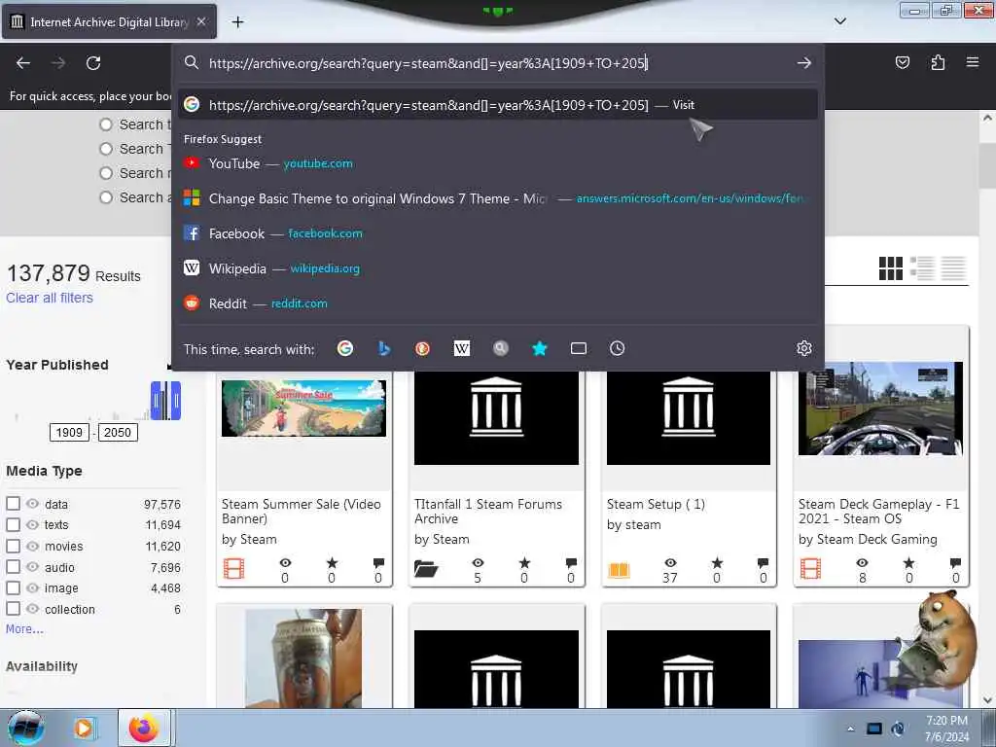Viewport: 996px width, 747px height.
Task: Search this time with Wikipedia icon
Action: click(x=462, y=348)
